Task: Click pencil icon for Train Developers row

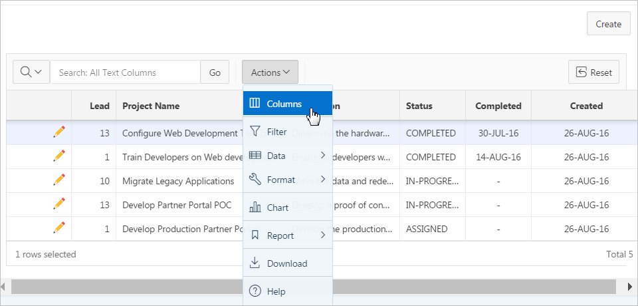Action: tap(59, 156)
